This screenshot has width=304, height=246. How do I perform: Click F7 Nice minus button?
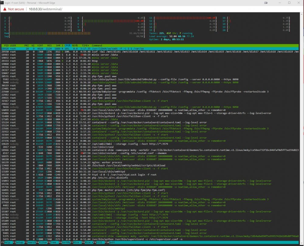click(x=76, y=242)
